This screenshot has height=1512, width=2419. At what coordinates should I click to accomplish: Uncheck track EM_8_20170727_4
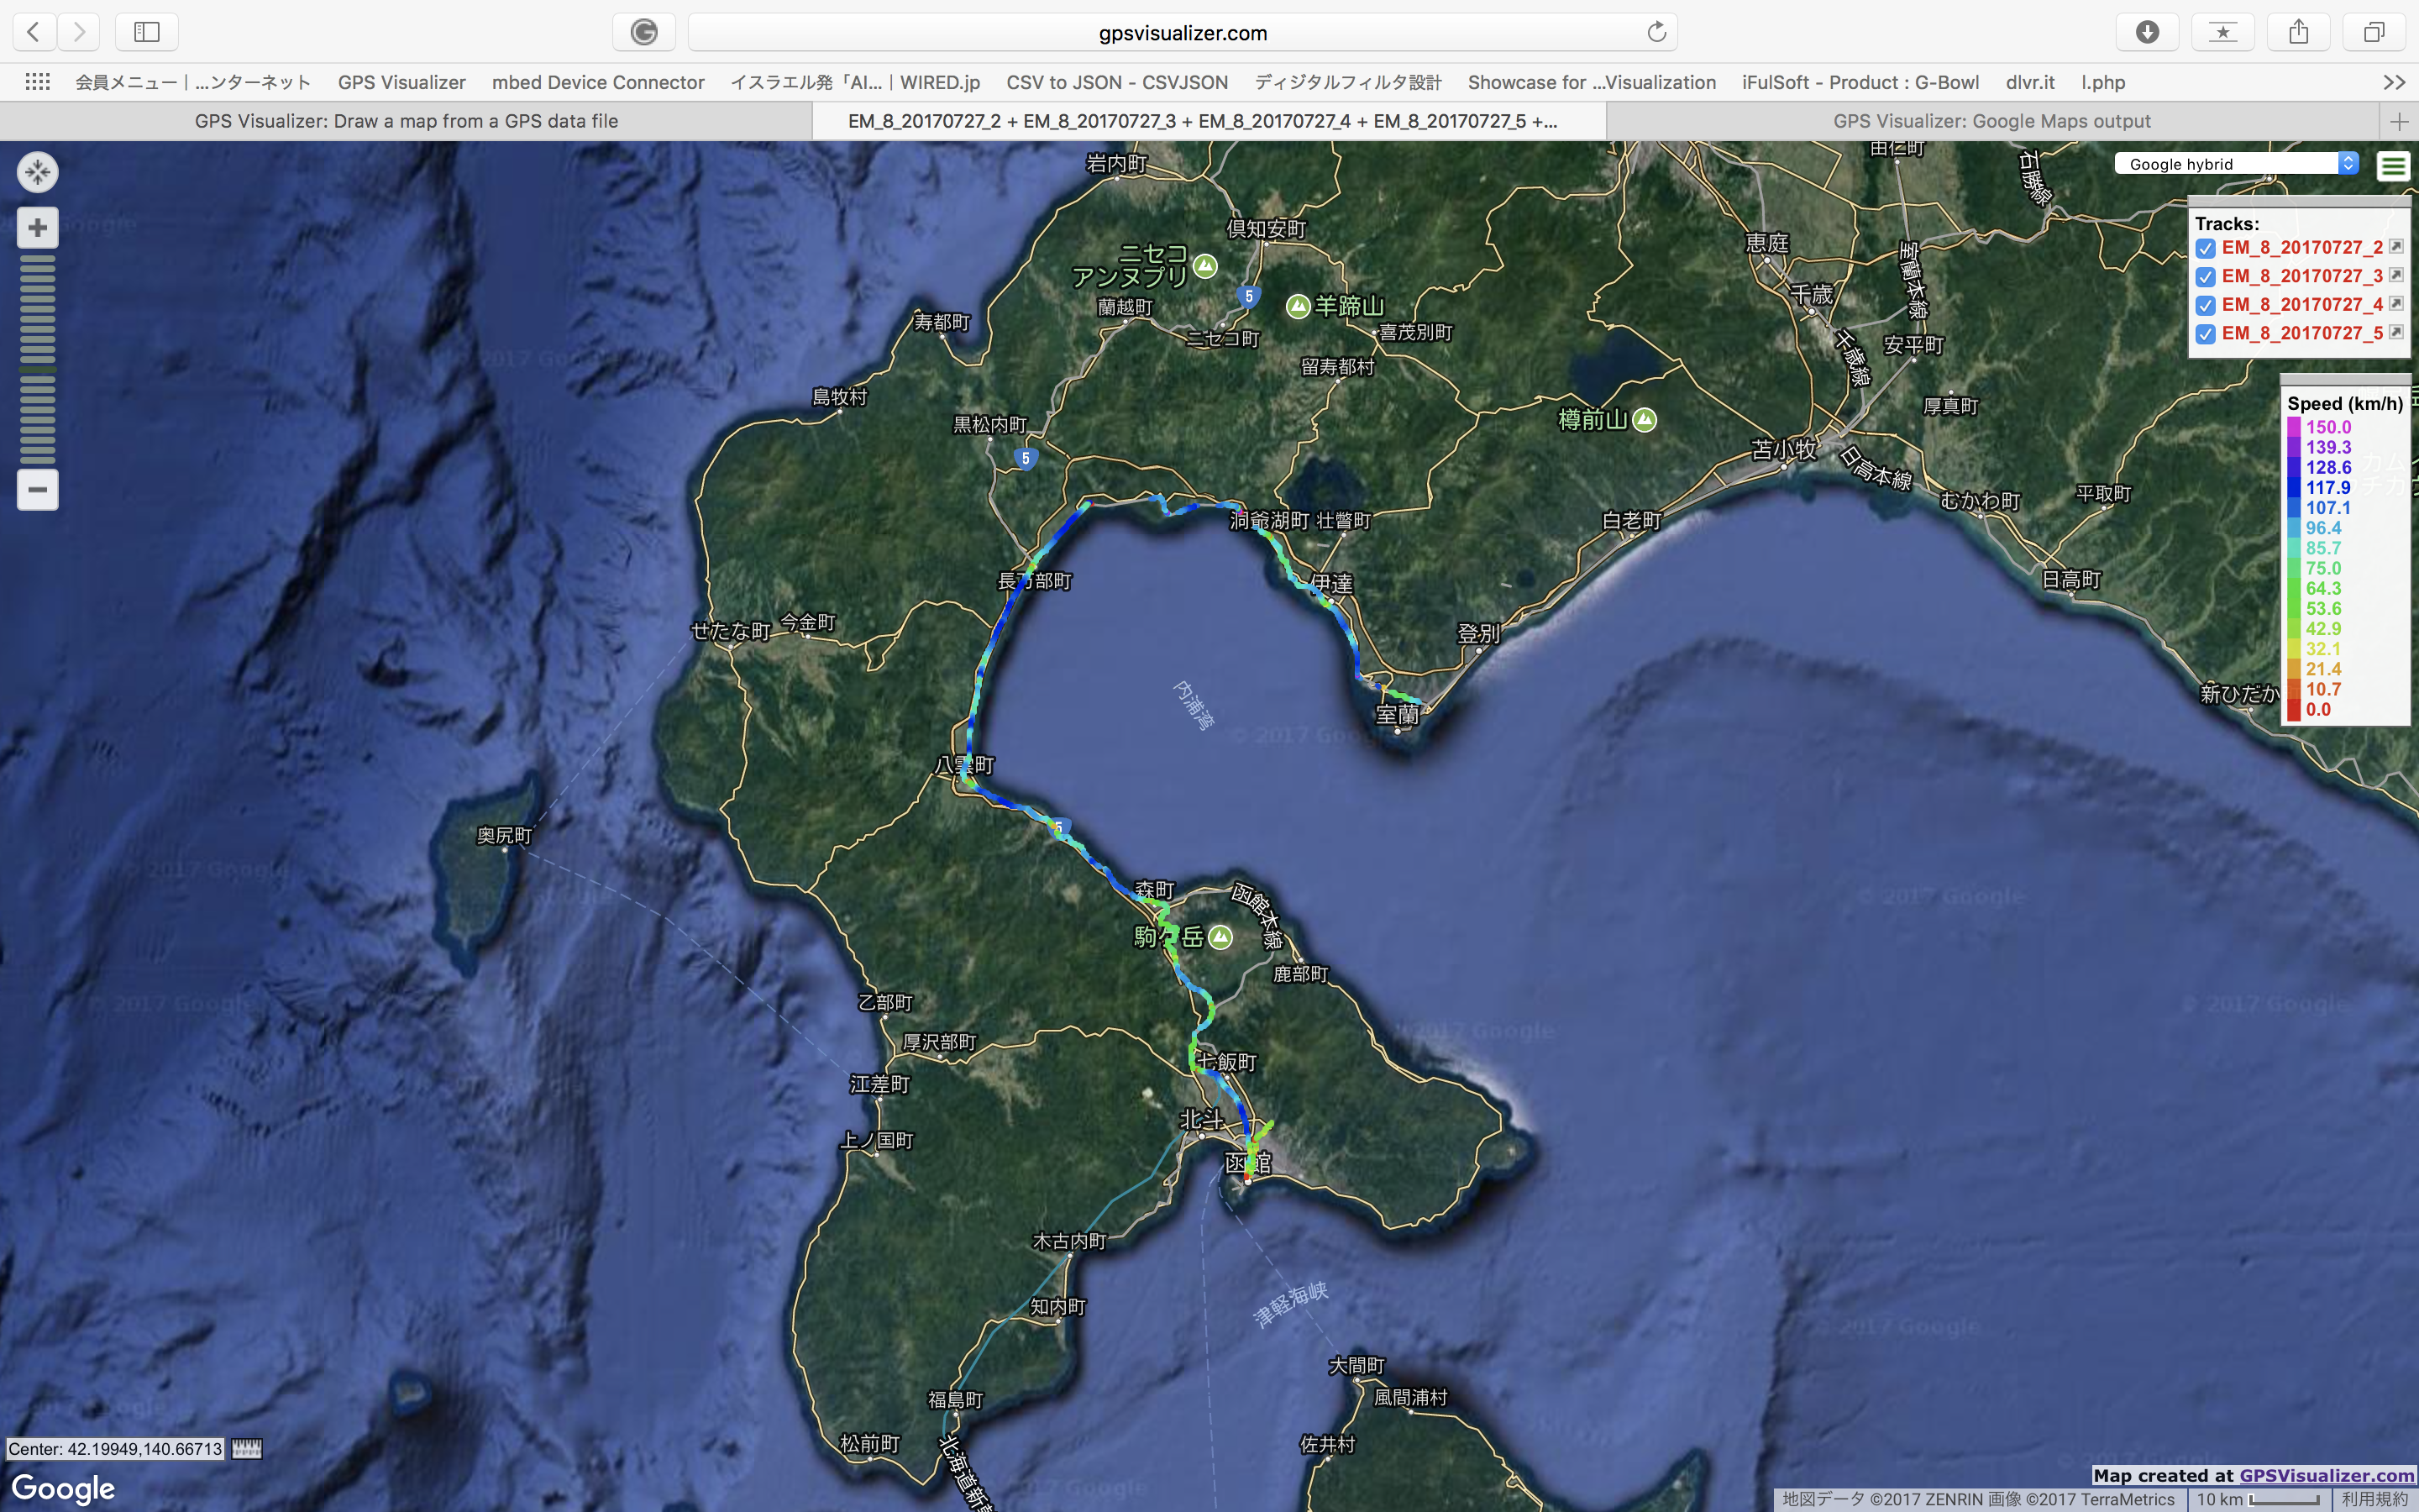[x=2205, y=305]
